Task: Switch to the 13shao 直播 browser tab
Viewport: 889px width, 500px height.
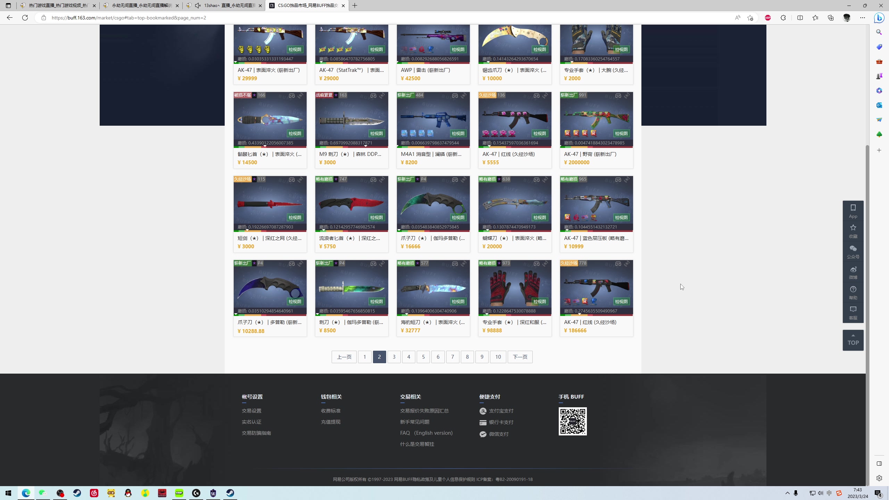Action: pyautogui.click(x=229, y=6)
